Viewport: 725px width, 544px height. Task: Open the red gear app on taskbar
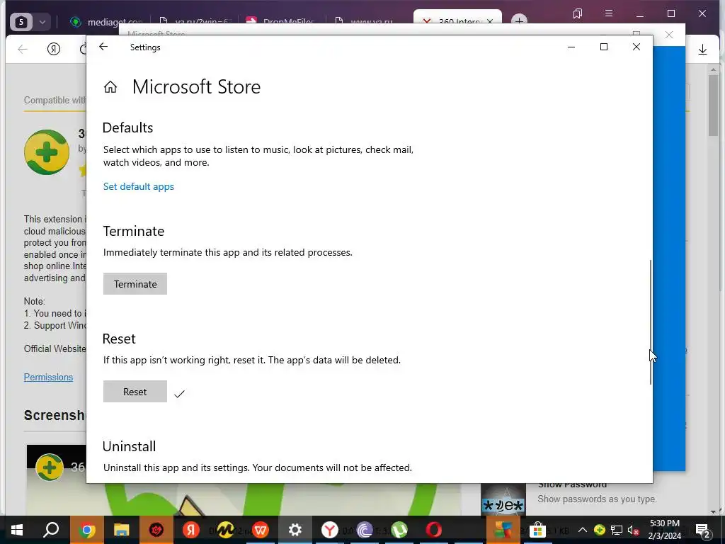pyautogui.click(x=156, y=530)
